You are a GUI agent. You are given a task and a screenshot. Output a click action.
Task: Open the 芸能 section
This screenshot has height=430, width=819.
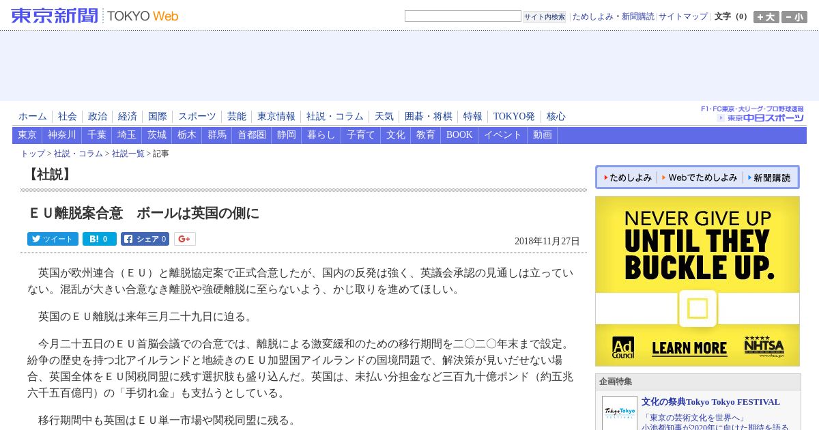tap(237, 117)
